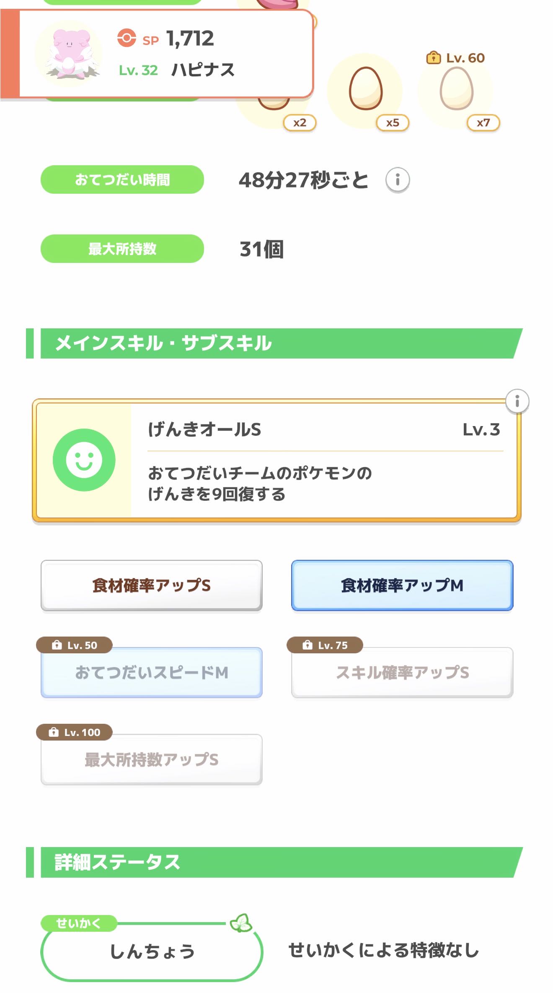Open げんきオールS main skill card
This screenshot has height=993, width=553.
[276, 460]
